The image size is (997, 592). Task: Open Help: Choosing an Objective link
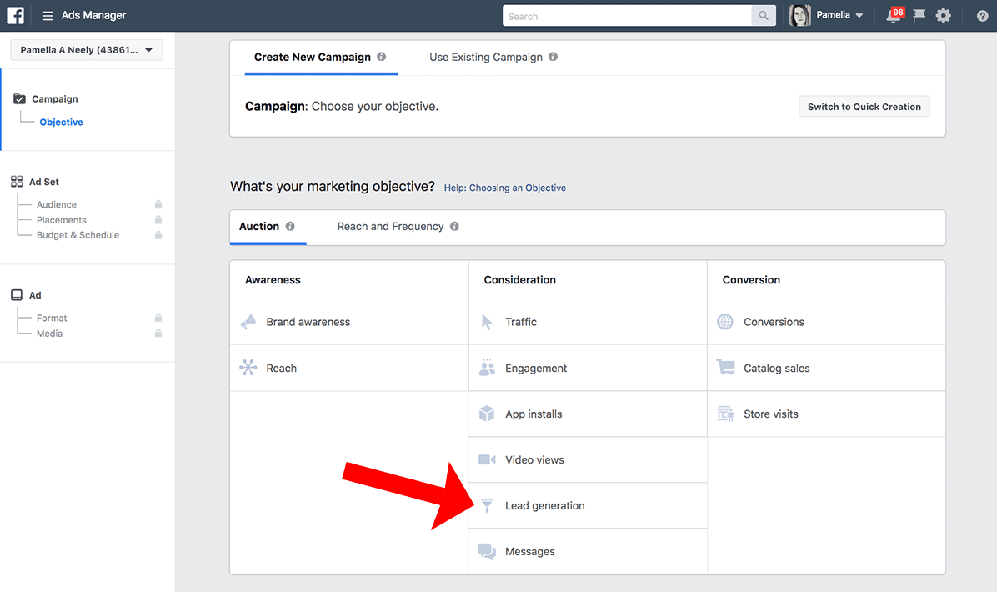pyautogui.click(x=505, y=188)
